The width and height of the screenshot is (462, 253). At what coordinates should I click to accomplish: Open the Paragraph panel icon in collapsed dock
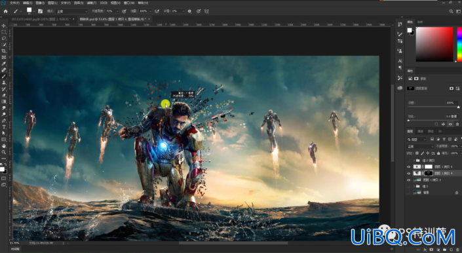click(400, 68)
